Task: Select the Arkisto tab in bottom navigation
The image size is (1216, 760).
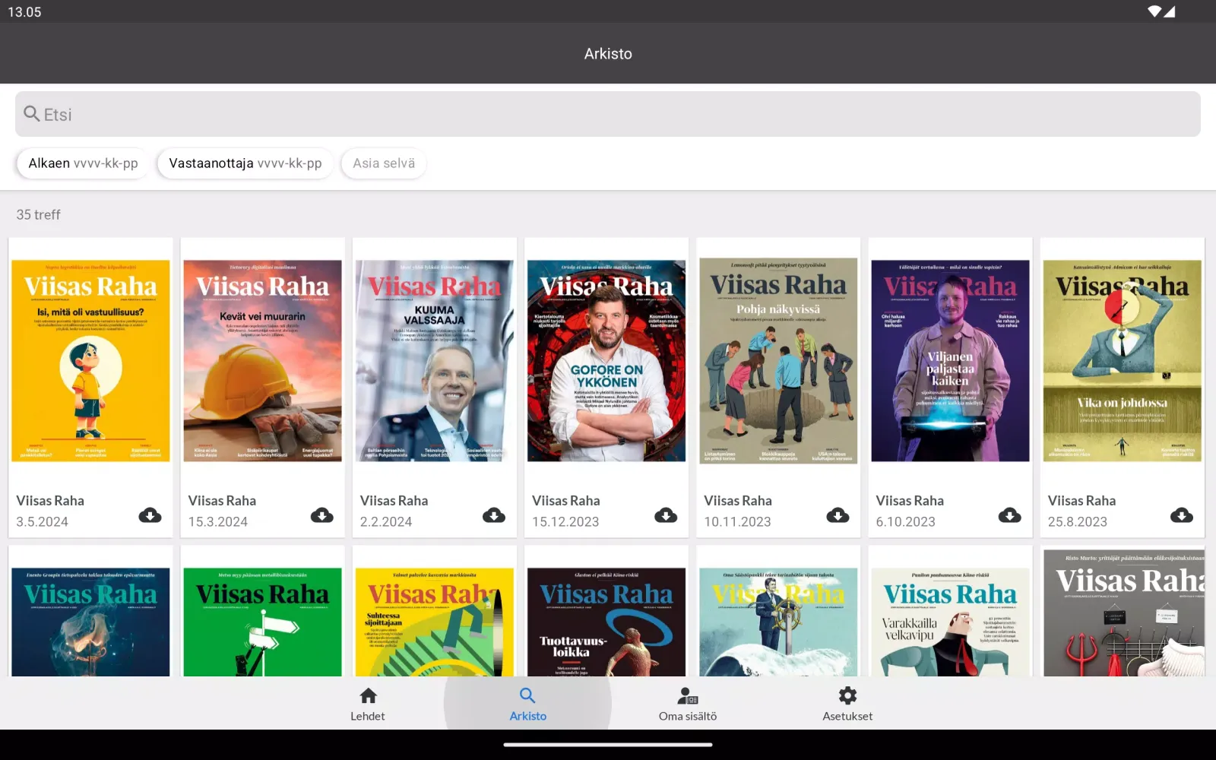Action: [x=527, y=704]
